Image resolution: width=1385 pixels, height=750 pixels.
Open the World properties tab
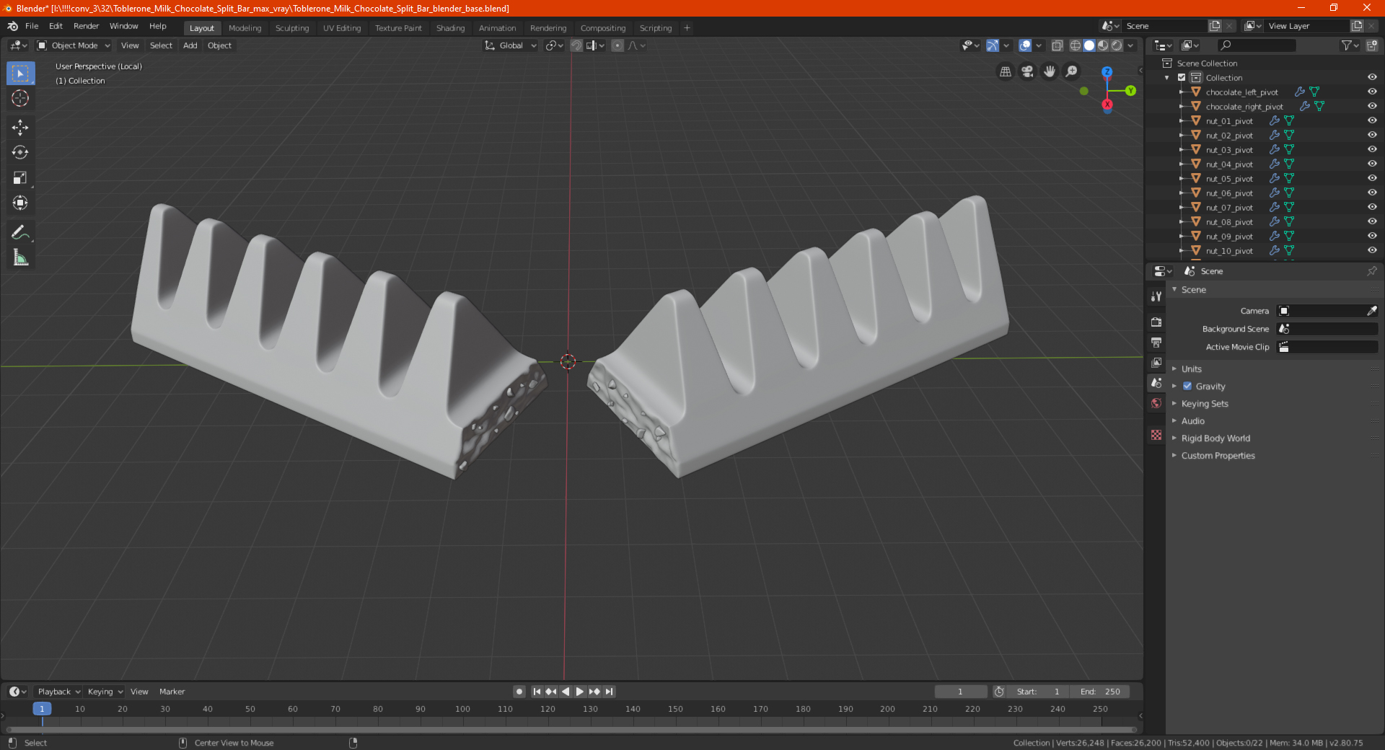click(1156, 403)
